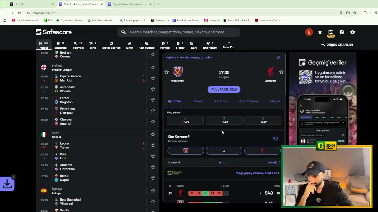Select the away win odds 1.57
This screenshot has height=212, width=378.
tap(263, 120)
